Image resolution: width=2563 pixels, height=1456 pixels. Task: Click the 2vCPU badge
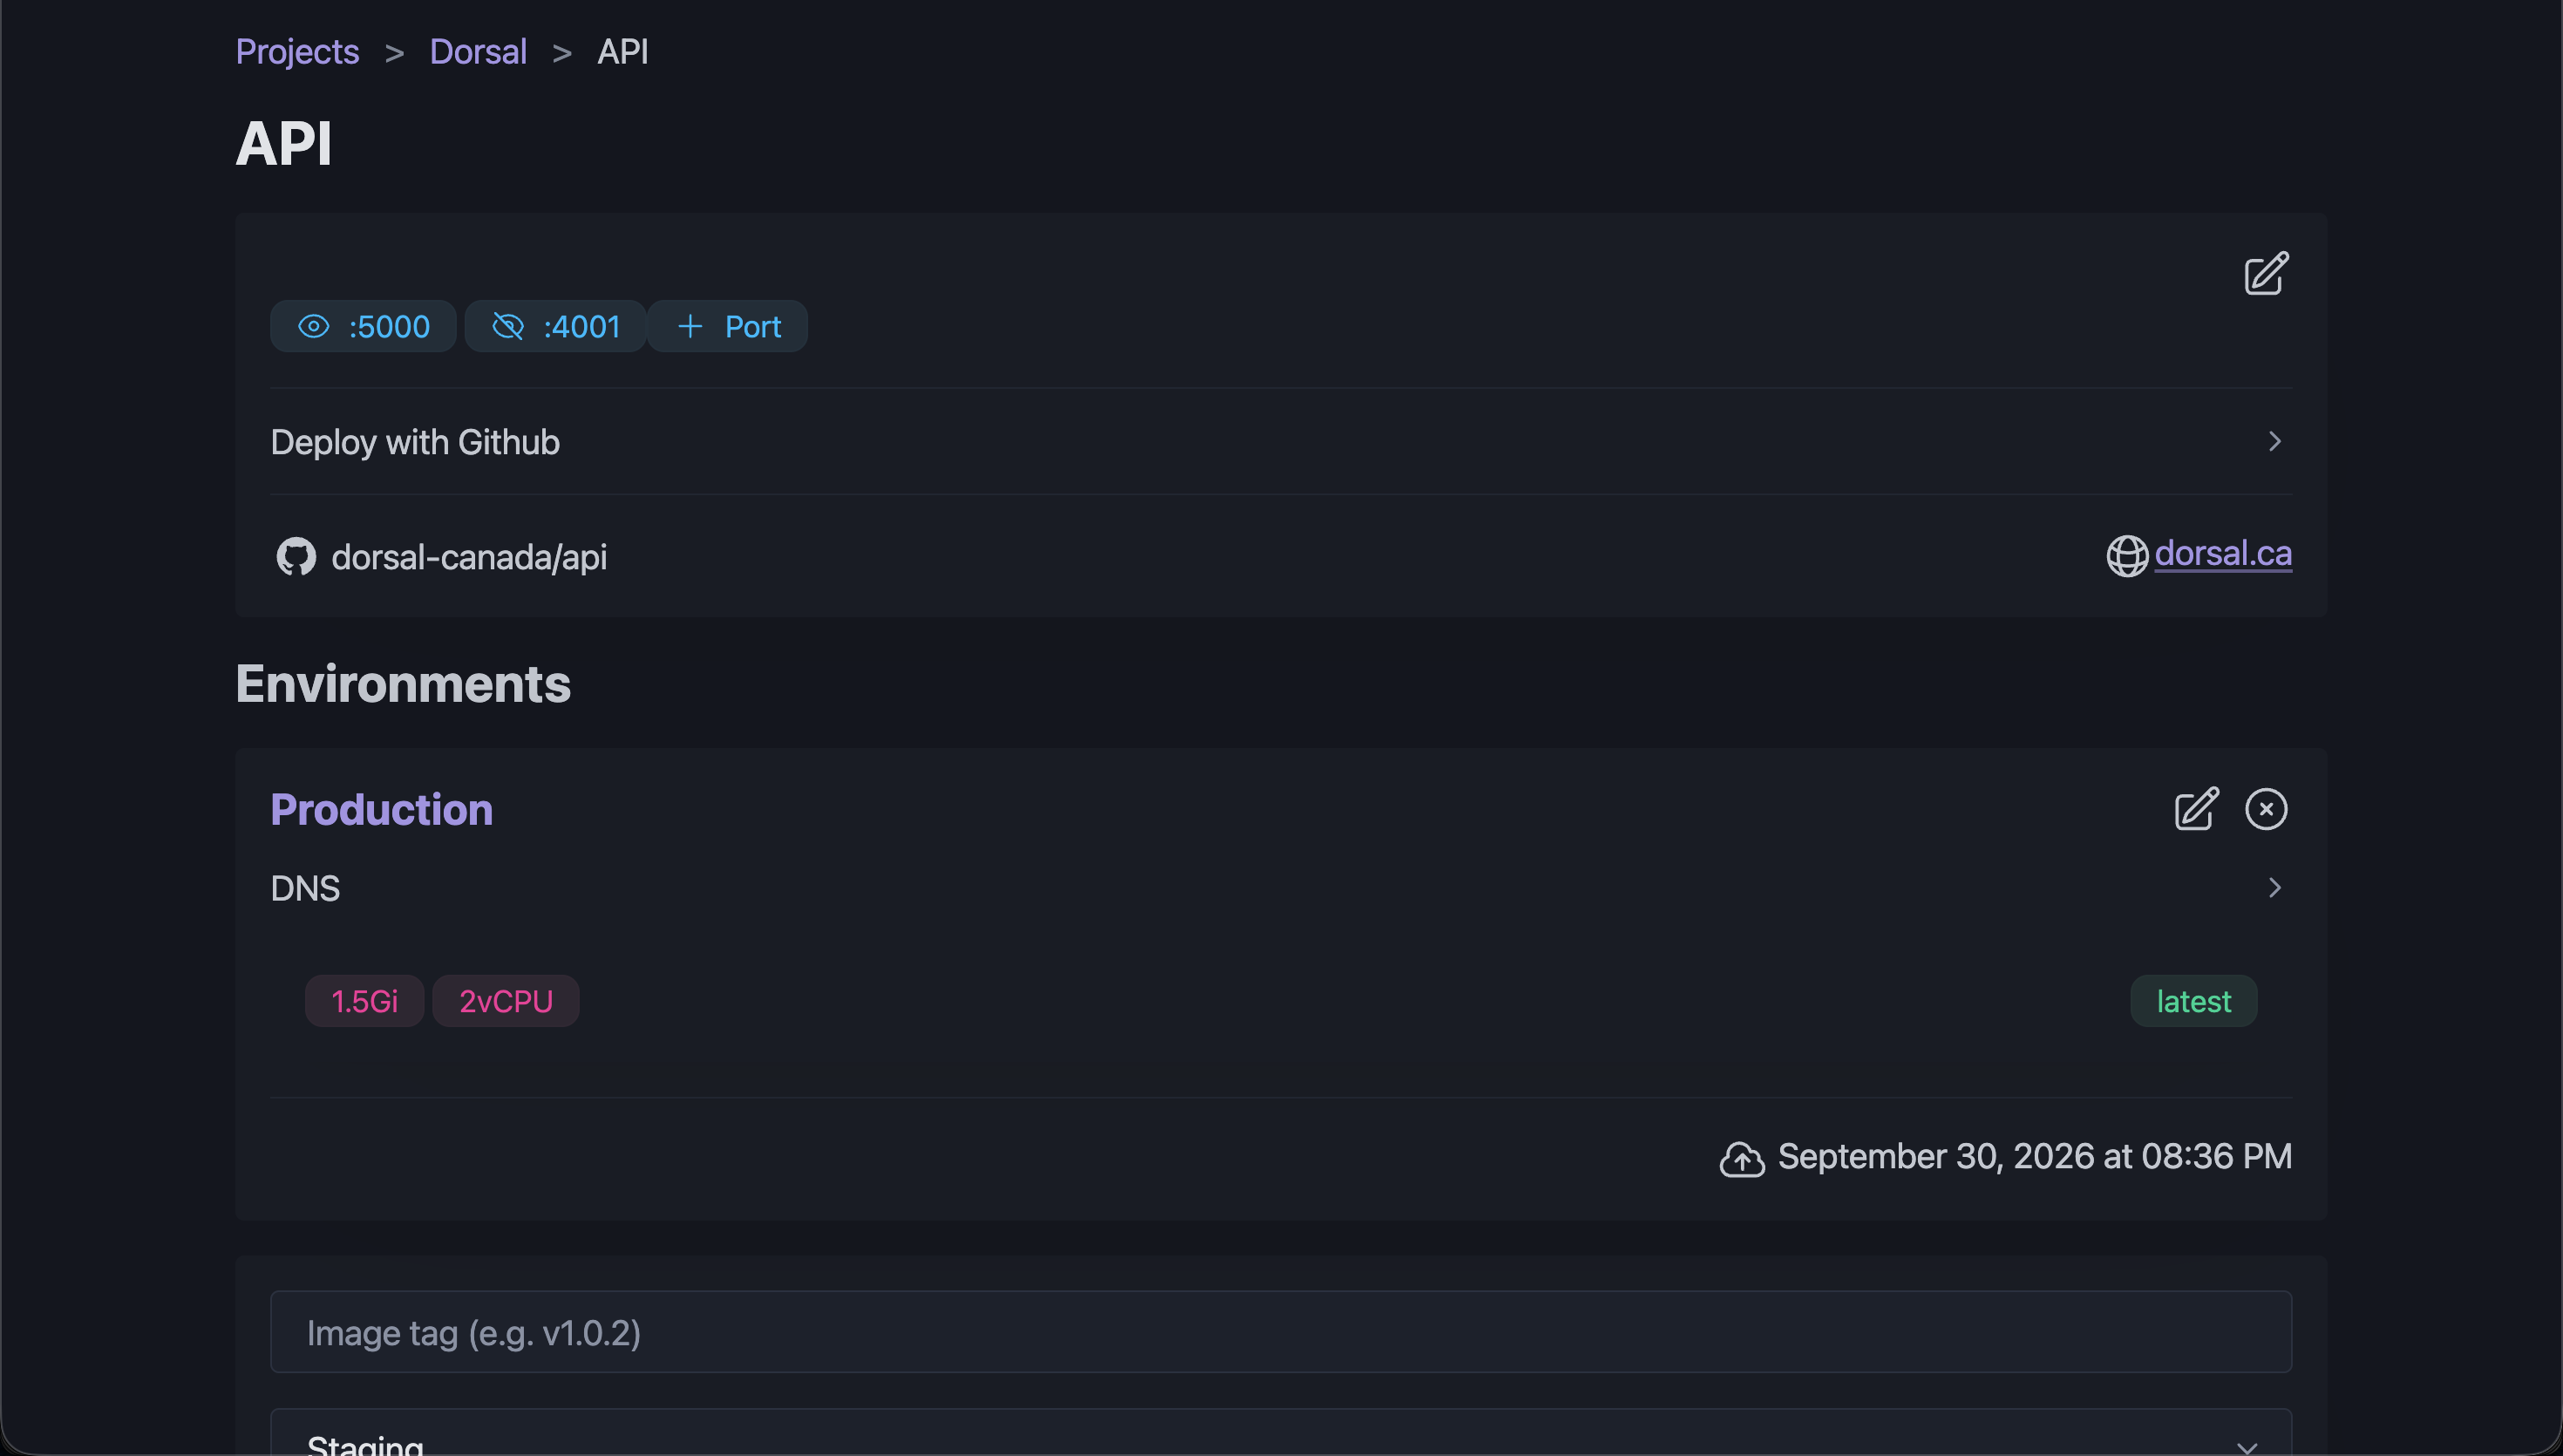(x=506, y=1001)
